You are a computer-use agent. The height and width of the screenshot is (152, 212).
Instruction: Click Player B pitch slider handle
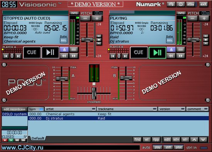pyautogui.click(x=193, y=40)
